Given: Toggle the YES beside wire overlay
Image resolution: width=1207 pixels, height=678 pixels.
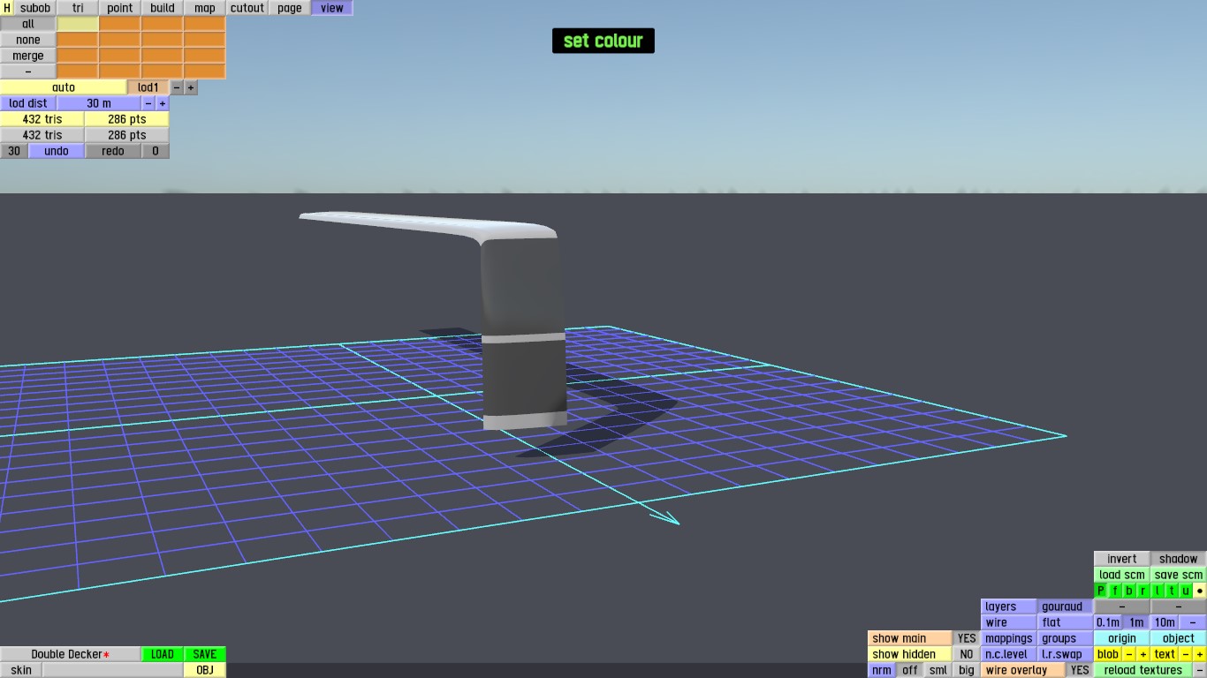Looking at the screenshot, I should [1080, 670].
